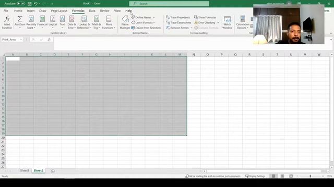Switch to the Data tab
The width and height of the screenshot is (334, 187).
pyautogui.click(x=92, y=10)
